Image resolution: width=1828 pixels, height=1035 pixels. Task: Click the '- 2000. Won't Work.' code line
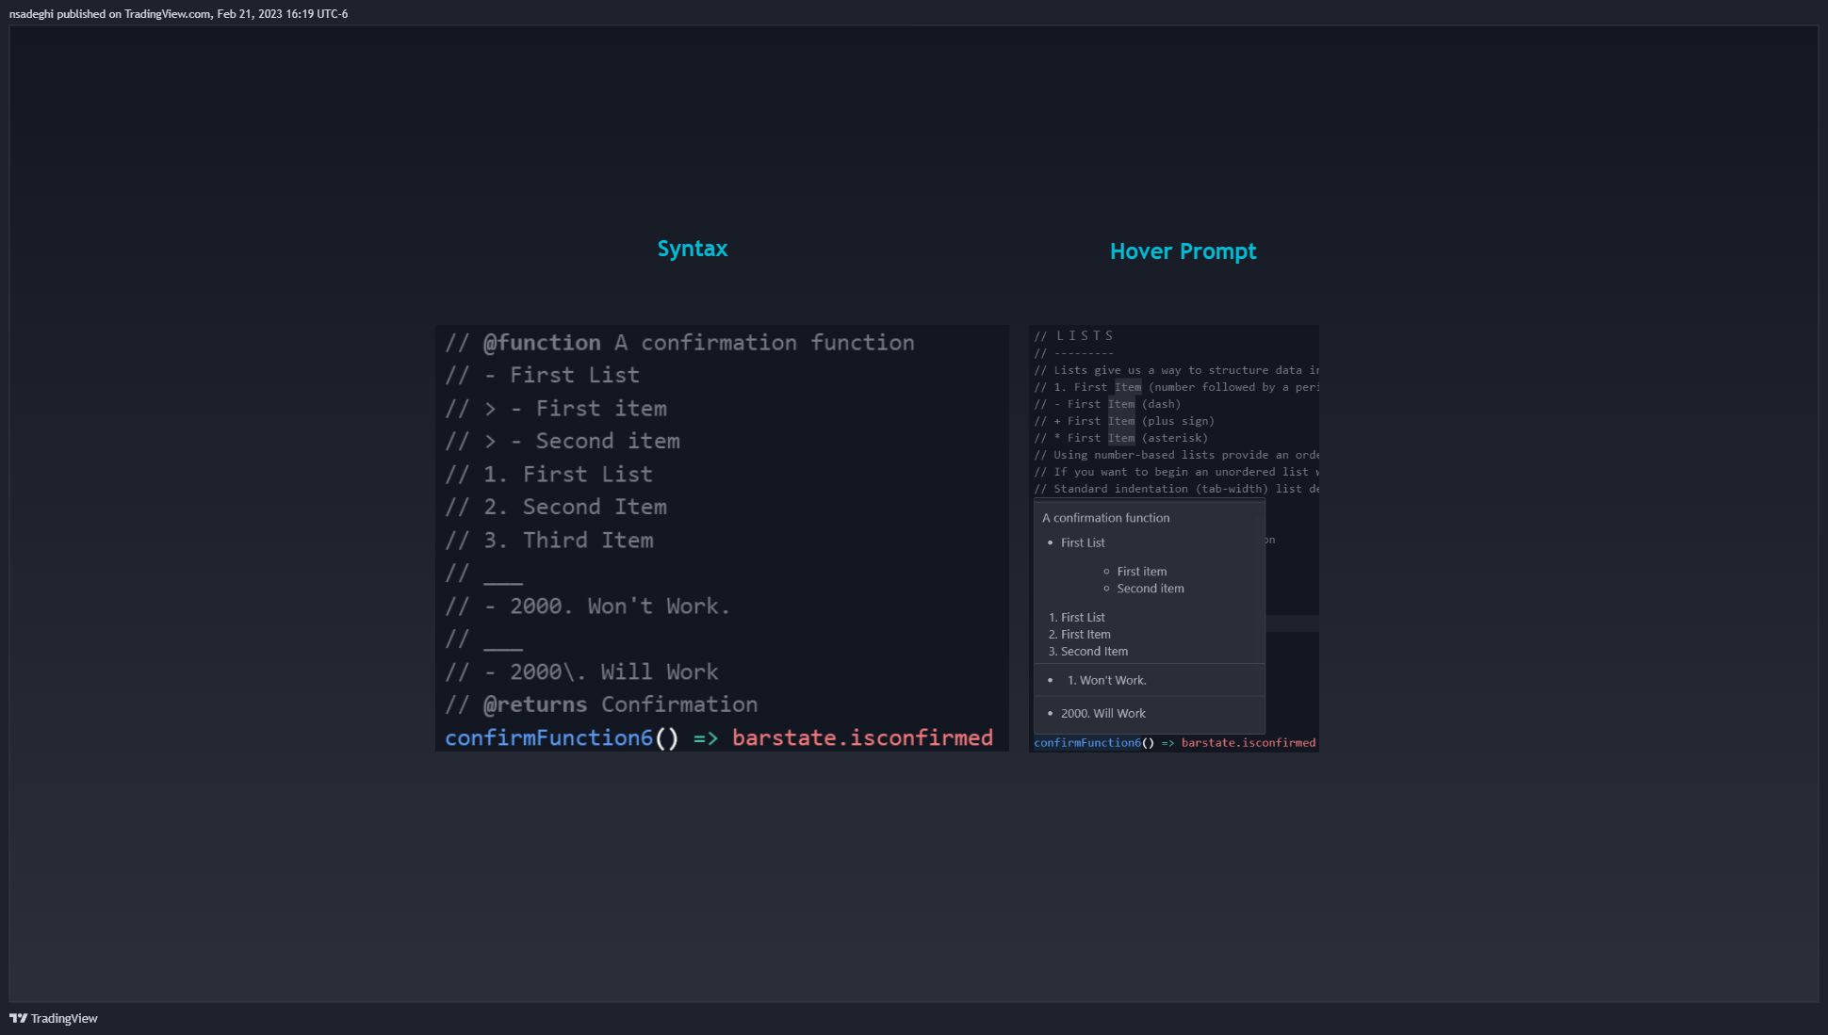click(588, 606)
